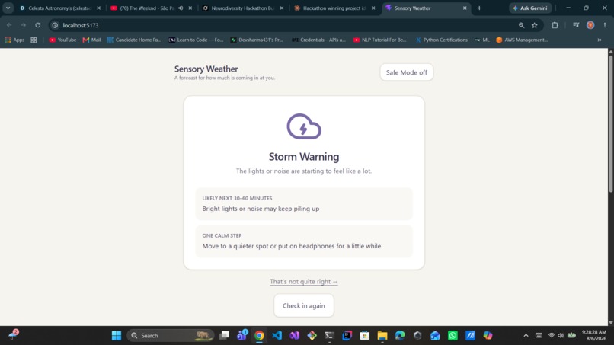The height and width of the screenshot is (345, 614).
Task: Open the Learn to Code bookmark
Action: tap(196, 40)
